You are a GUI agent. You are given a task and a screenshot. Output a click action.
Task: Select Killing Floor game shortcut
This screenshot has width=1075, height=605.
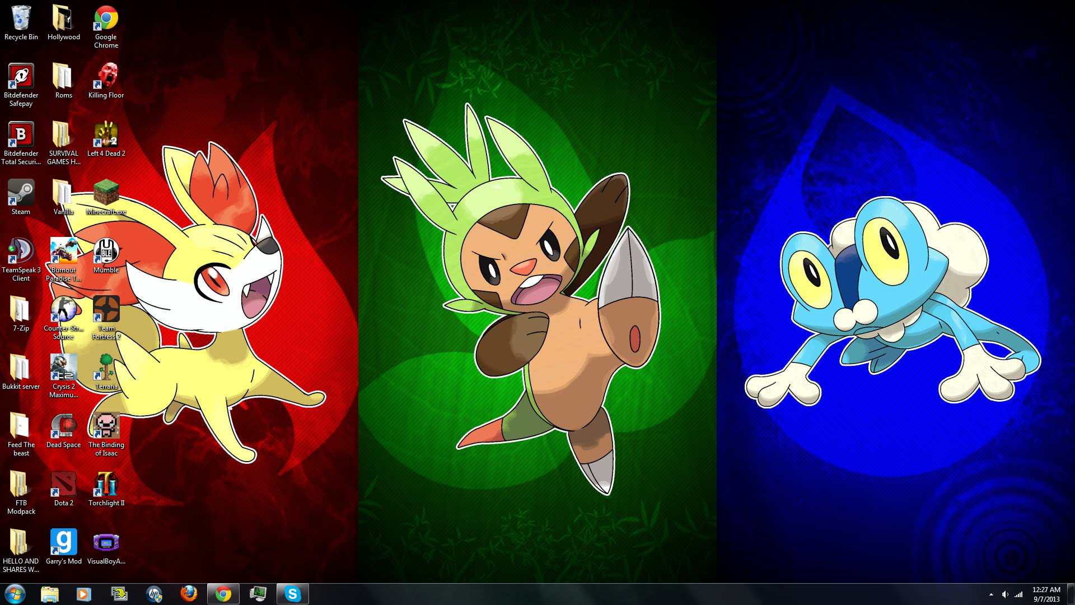106,82
